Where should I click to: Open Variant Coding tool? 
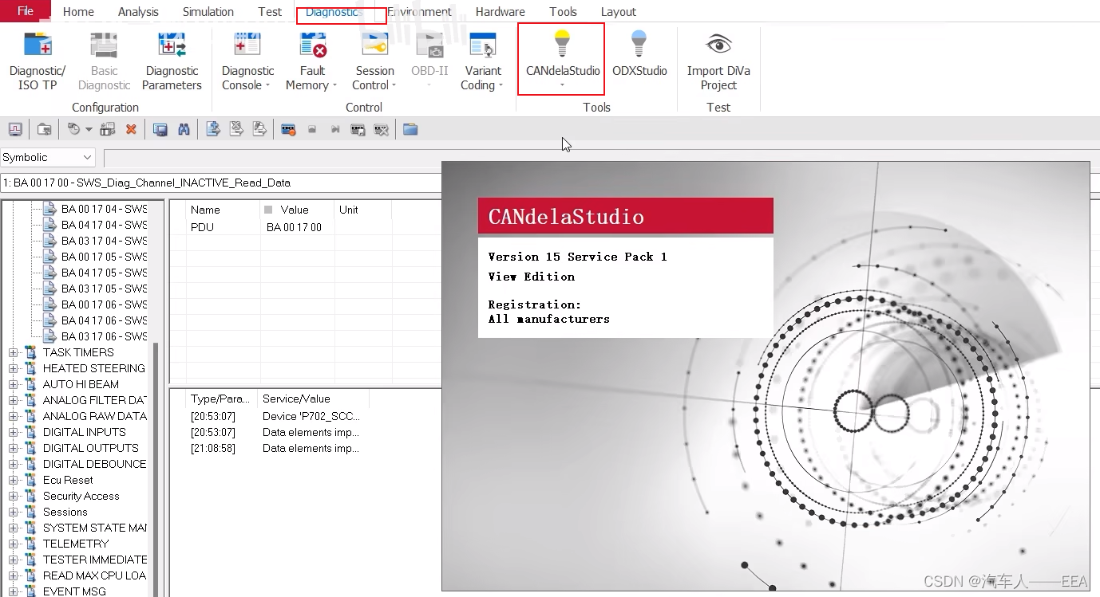(482, 62)
